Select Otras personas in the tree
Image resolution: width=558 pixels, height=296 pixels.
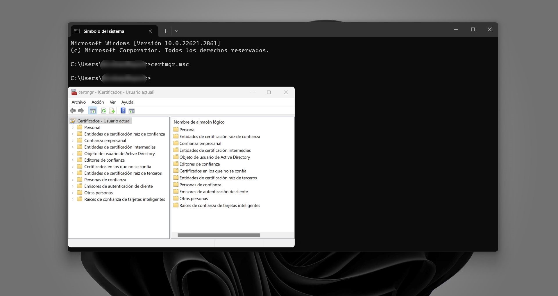tap(98, 193)
